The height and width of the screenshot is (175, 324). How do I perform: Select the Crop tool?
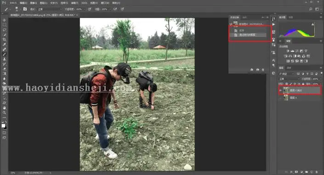pyautogui.click(x=4, y=40)
